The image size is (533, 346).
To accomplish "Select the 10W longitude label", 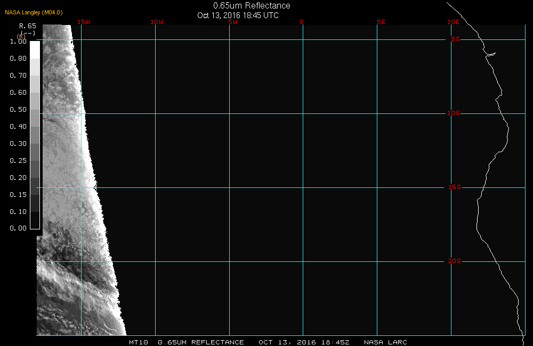I will pos(156,22).
